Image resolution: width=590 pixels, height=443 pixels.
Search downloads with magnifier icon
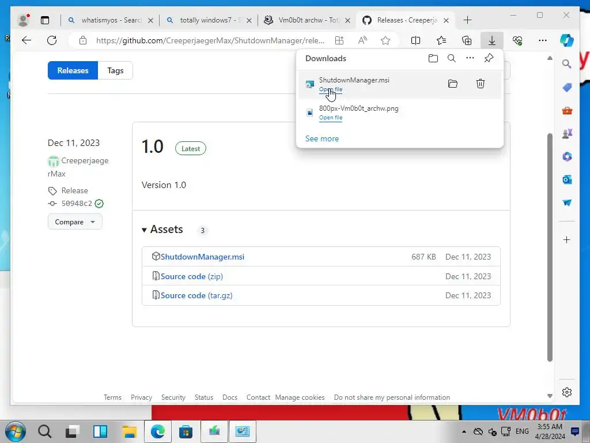[452, 58]
